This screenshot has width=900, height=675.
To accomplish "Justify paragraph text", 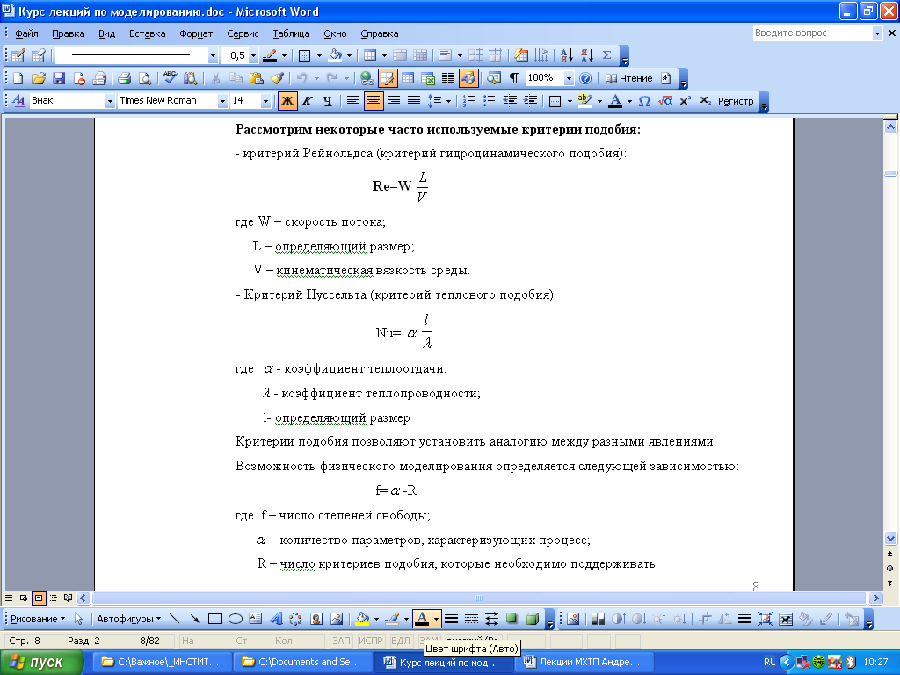I will pos(414,101).
